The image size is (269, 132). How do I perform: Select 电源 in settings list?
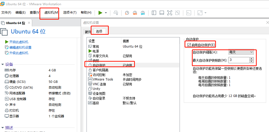pos(133,51)
